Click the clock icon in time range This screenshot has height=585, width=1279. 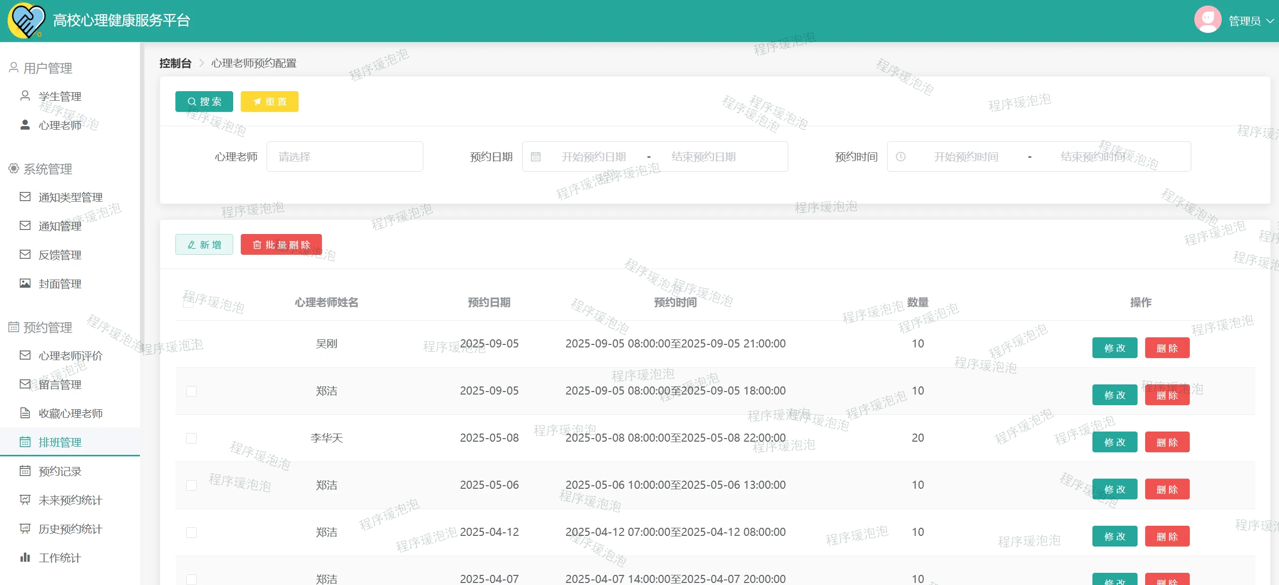(901, 157)
